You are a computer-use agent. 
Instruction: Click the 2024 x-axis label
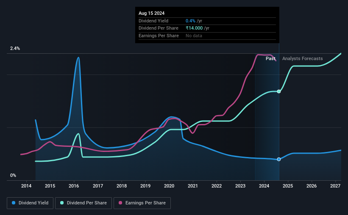point(264,186)
